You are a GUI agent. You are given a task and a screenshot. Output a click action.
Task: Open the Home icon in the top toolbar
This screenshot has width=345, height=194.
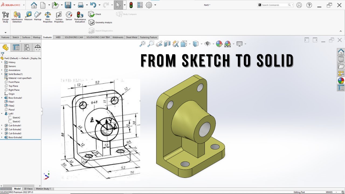[x=34, y=5]
